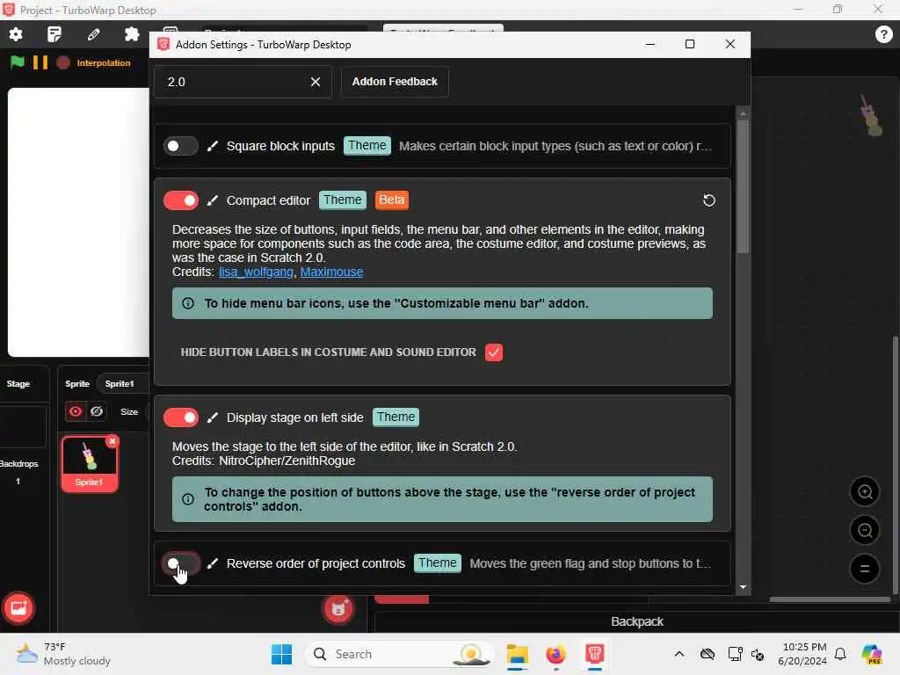The width and height of the screenshot is (900, 675).
Task: Open the Backpack panel
Action: coord(636,621)
